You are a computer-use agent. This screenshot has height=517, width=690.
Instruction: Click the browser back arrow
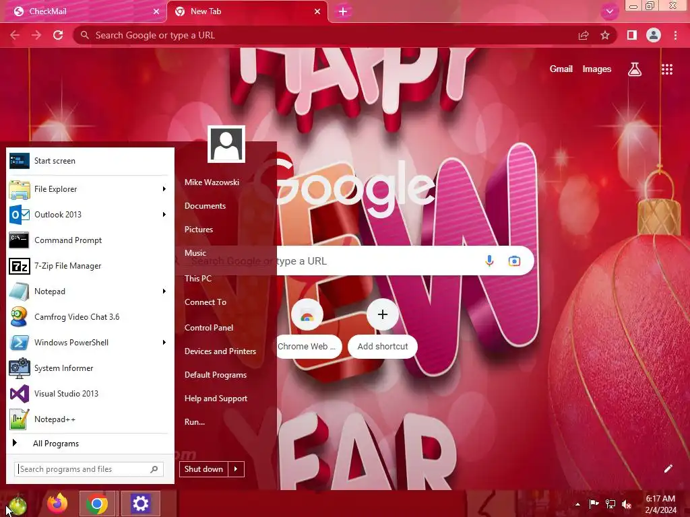(15, 35)
